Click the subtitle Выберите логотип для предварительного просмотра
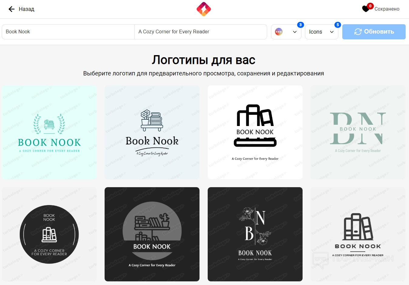The image size is (409, 285). coord(203,74)
